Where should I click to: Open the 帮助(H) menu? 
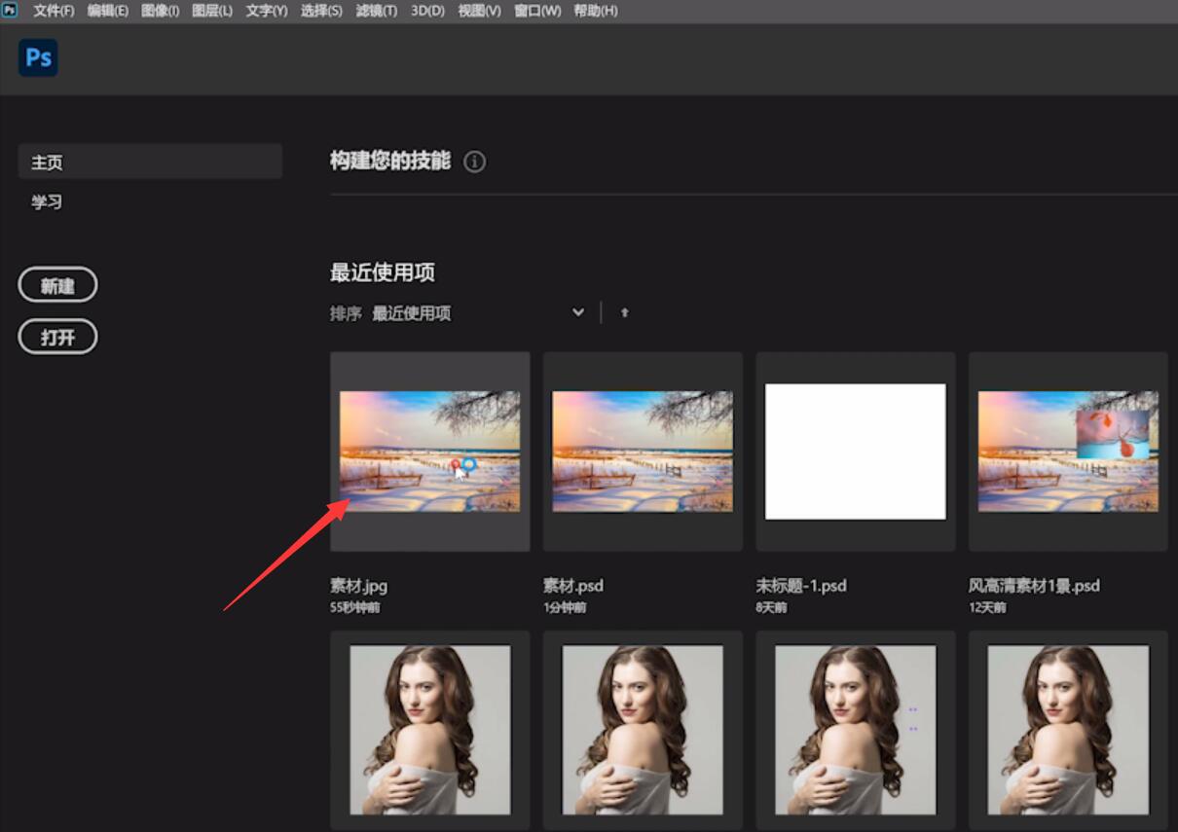coord(596,11)
